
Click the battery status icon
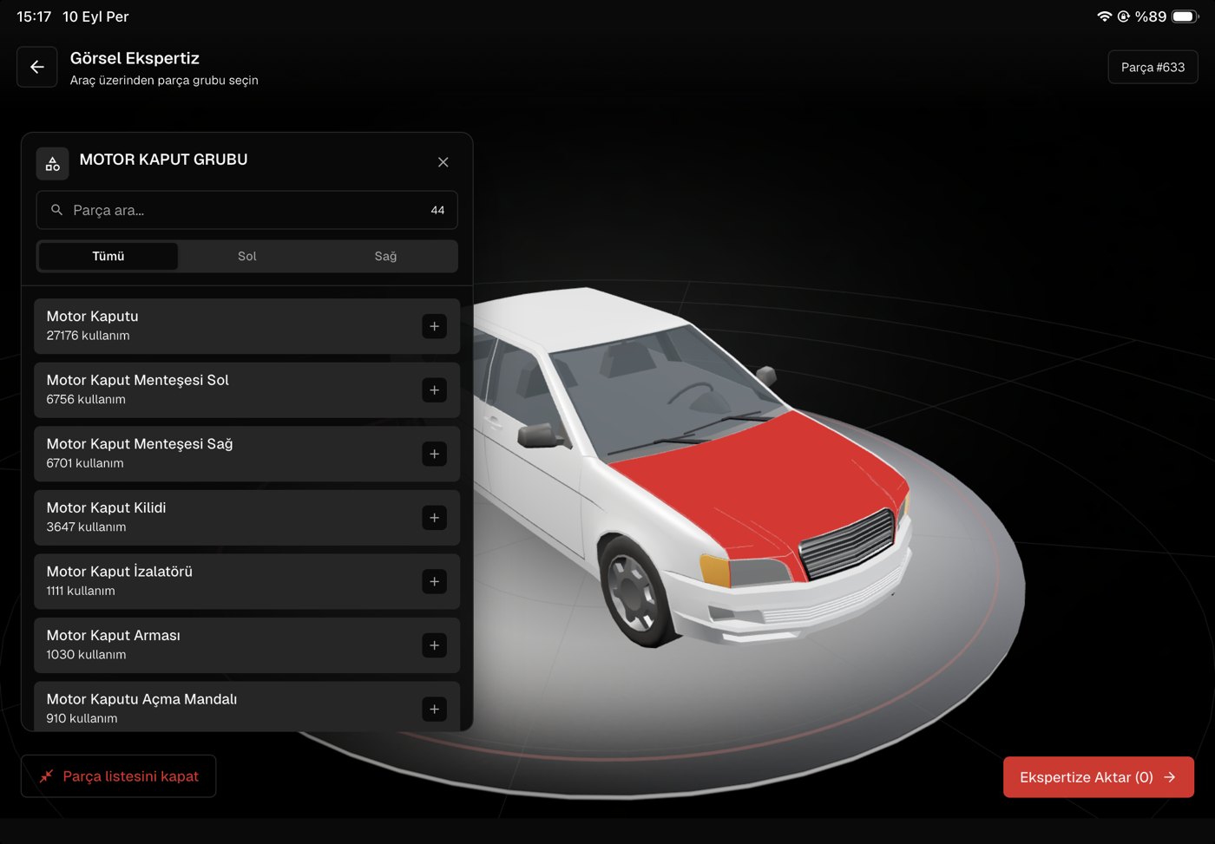pos(1185,16)
